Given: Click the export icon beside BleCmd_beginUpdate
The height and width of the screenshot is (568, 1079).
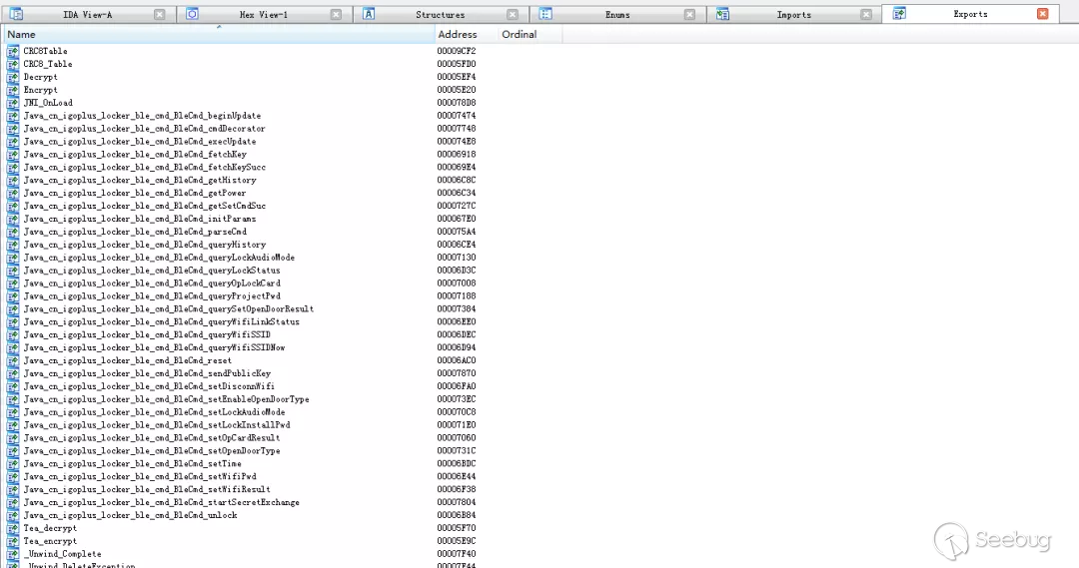Looking at the screenshot, I should click(x=12, y=116).
